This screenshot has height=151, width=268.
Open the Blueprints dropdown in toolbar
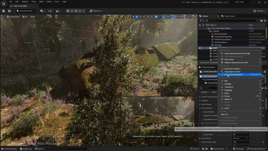(x=50, y=11)
